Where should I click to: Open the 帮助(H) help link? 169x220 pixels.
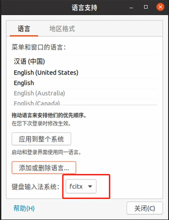(x=24, y=208)
